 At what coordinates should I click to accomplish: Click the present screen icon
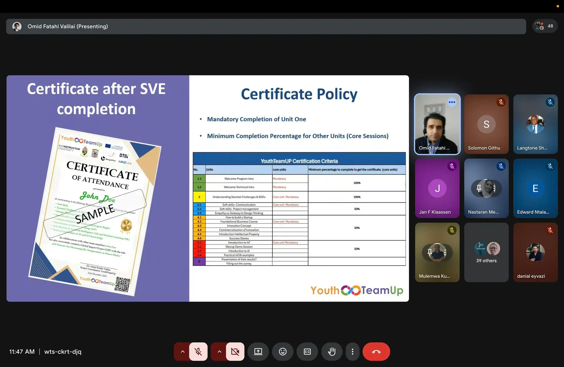coord(258,351)
